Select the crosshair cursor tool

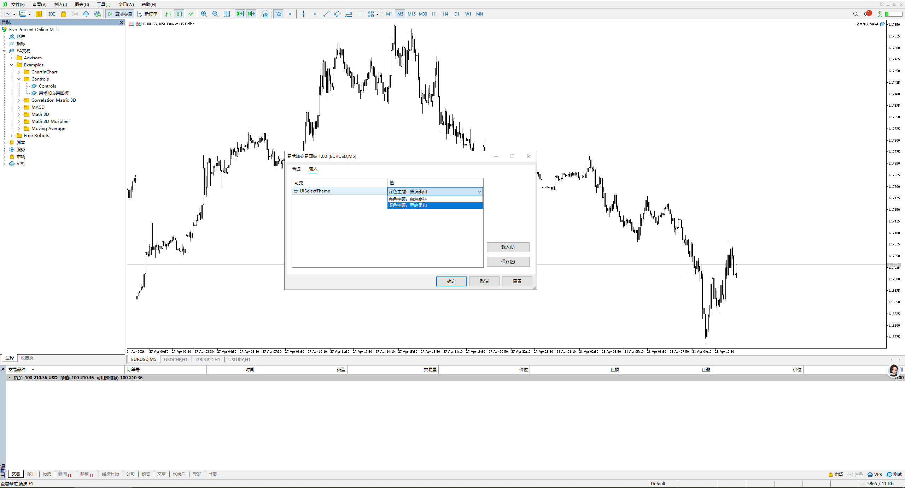(290, 14)
